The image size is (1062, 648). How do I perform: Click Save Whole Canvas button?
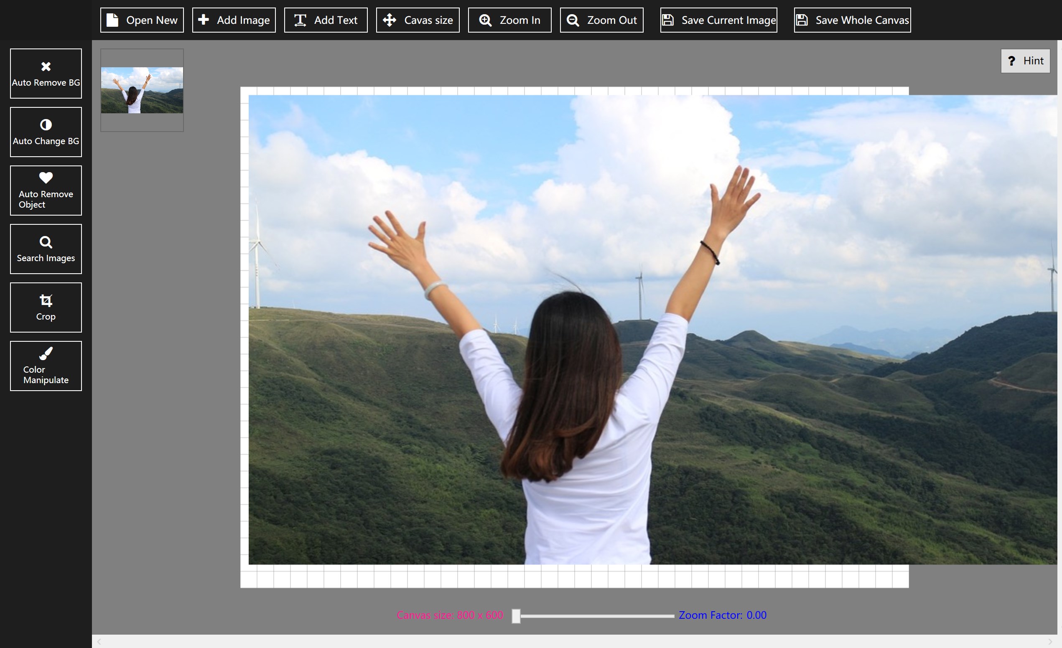coord(852,20)
